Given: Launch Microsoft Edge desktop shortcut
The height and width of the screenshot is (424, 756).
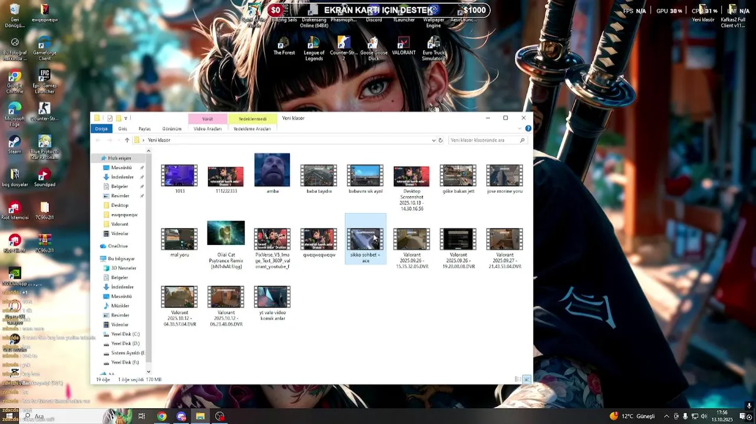Looking at the screenshot, I should point(15,115).
